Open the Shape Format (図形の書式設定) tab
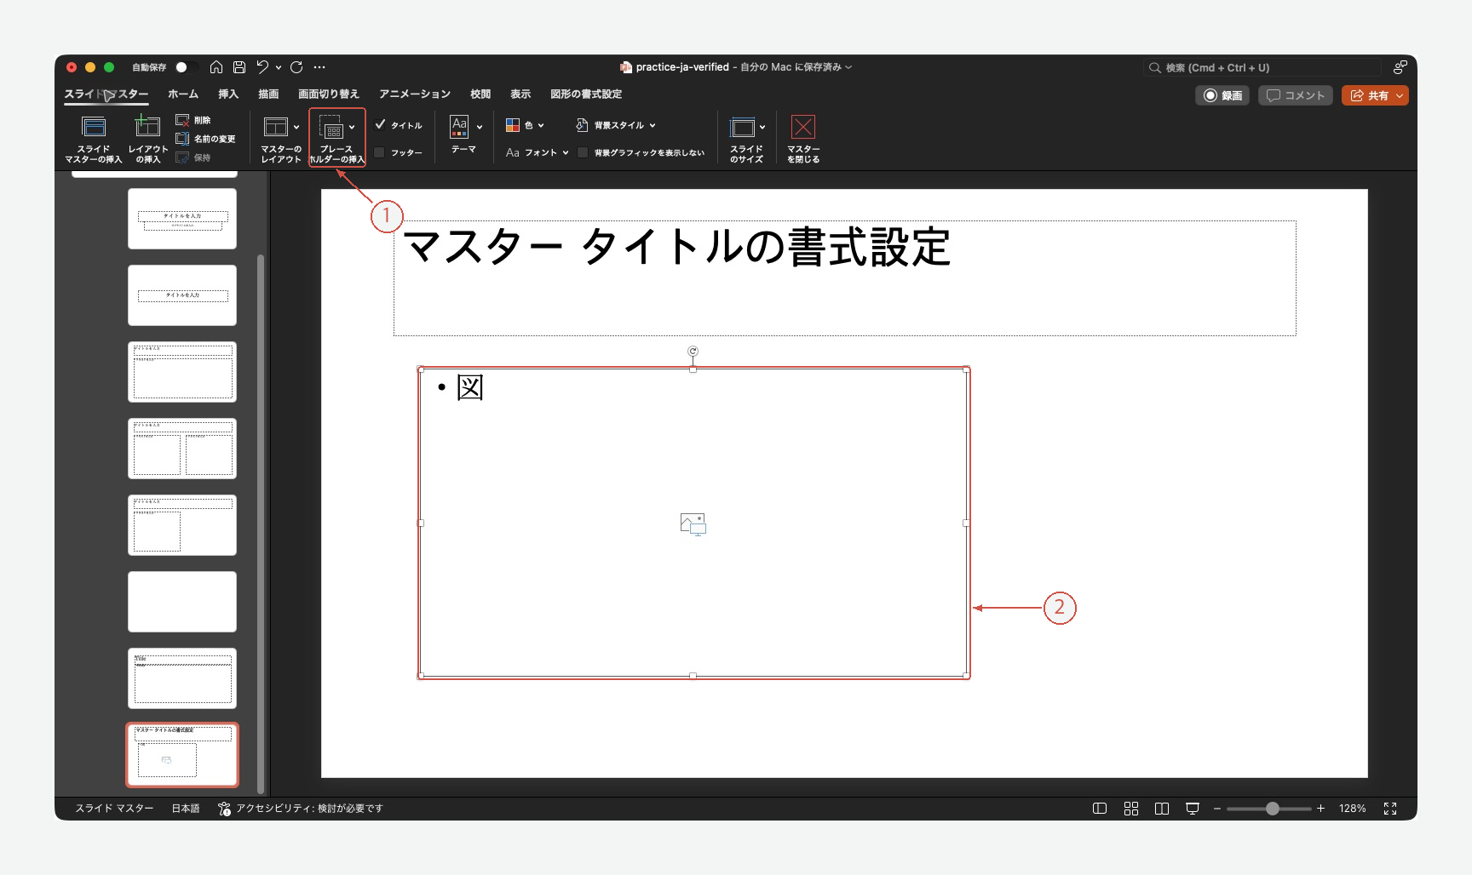1472x875 pixels. (586, 94)
